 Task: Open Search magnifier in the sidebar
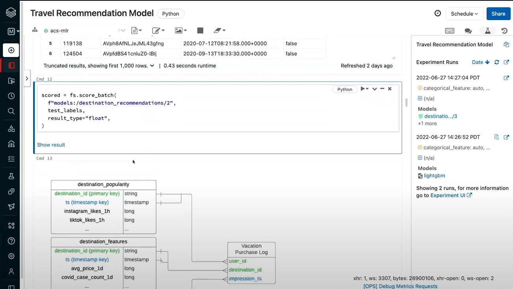11,111
